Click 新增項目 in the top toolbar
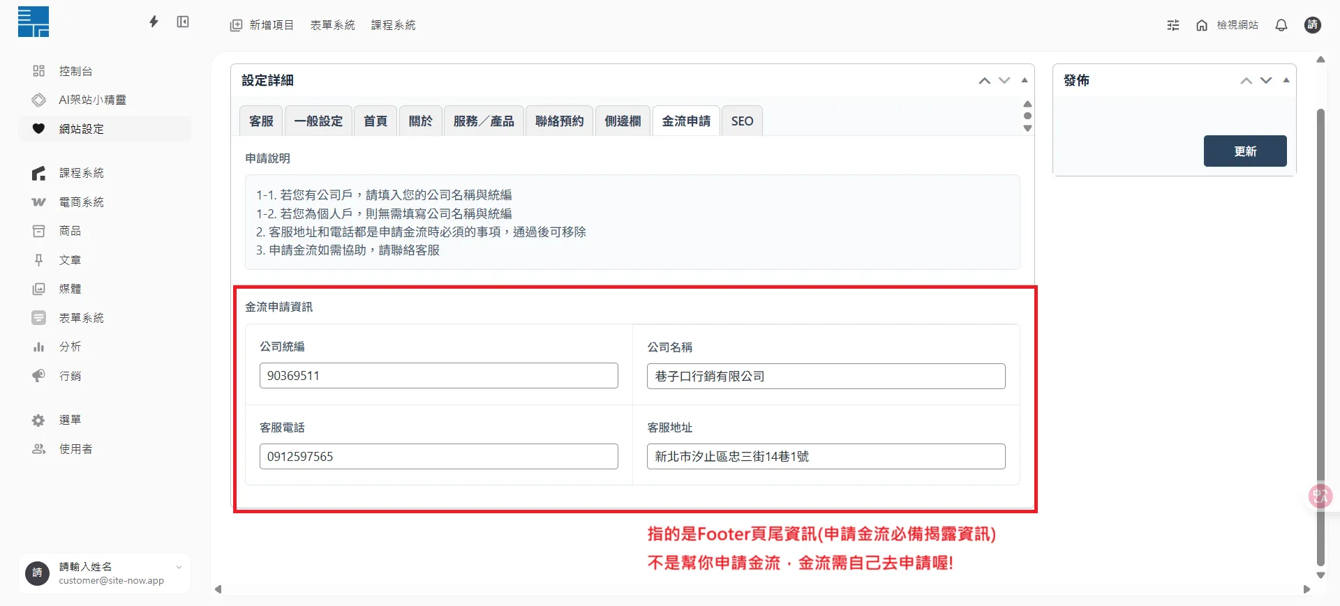Viewport: 1340px width, 606px height. click(x=263, y=25)
